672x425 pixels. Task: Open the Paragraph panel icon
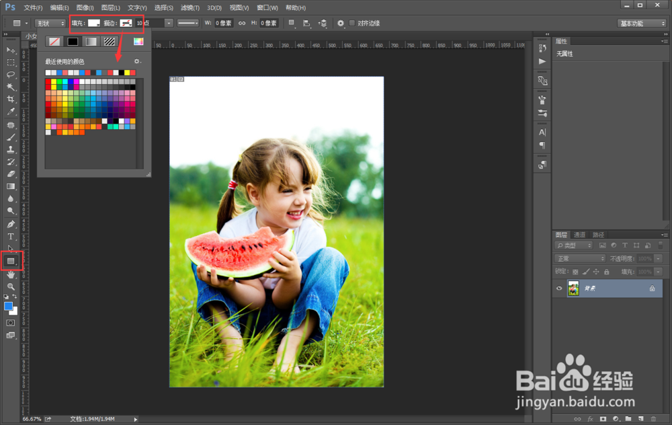tap(542, 145)
